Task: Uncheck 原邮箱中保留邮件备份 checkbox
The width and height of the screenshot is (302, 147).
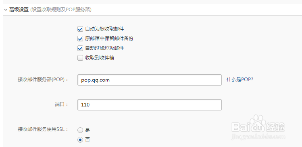Action: pyautogui.click(x=80, y=39)
